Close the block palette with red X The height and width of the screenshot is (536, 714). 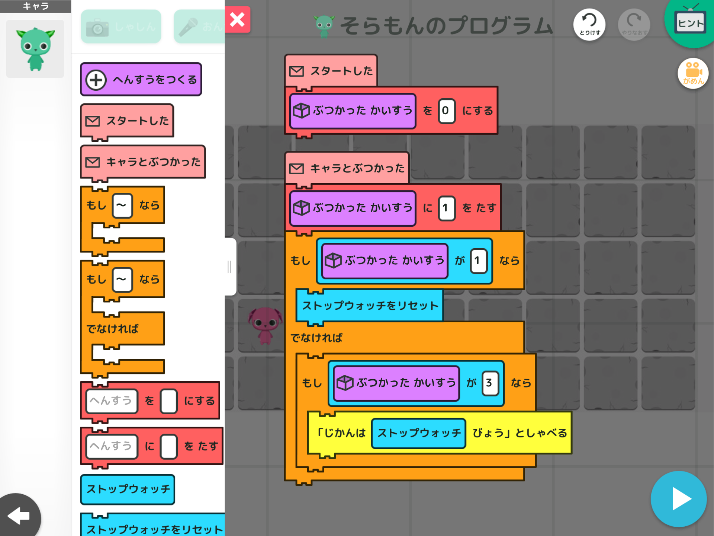(237, 20)
